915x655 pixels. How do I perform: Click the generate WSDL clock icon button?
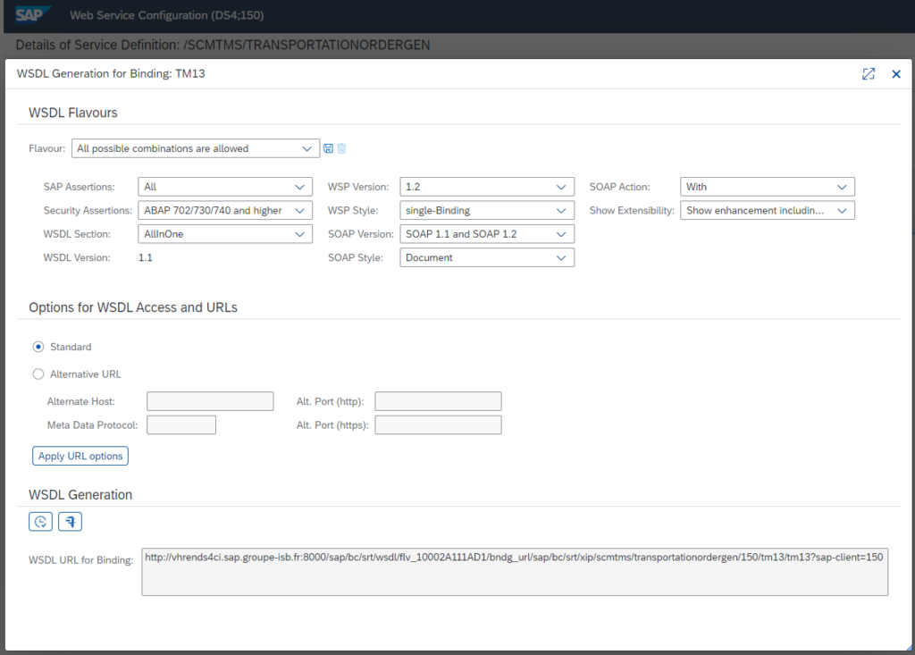40,521
